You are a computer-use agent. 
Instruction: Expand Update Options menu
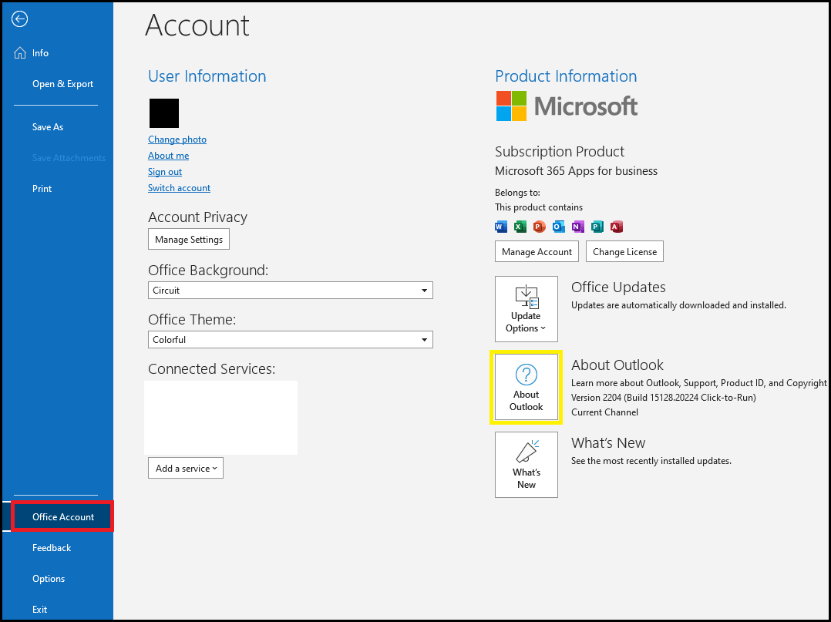527,309
